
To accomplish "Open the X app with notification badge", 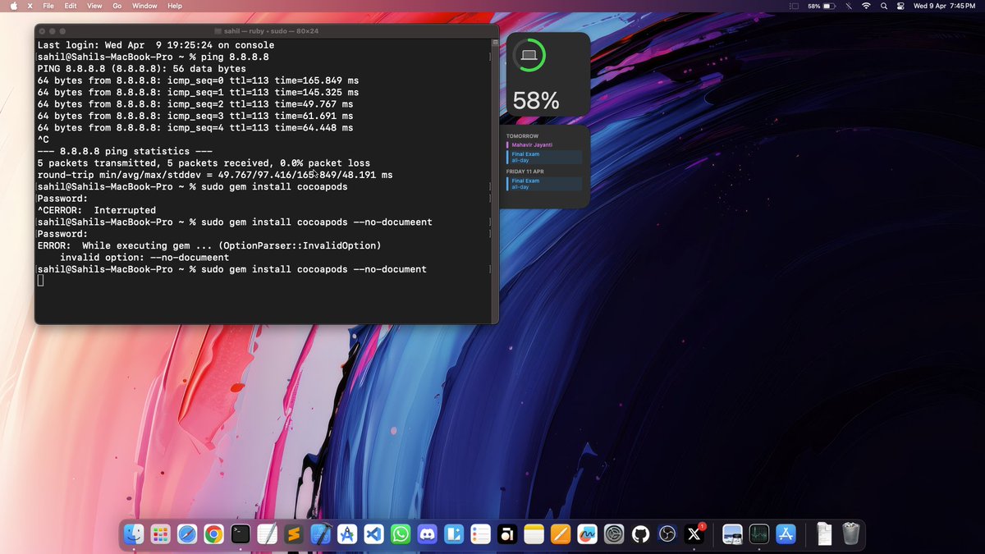I will 694,534.
